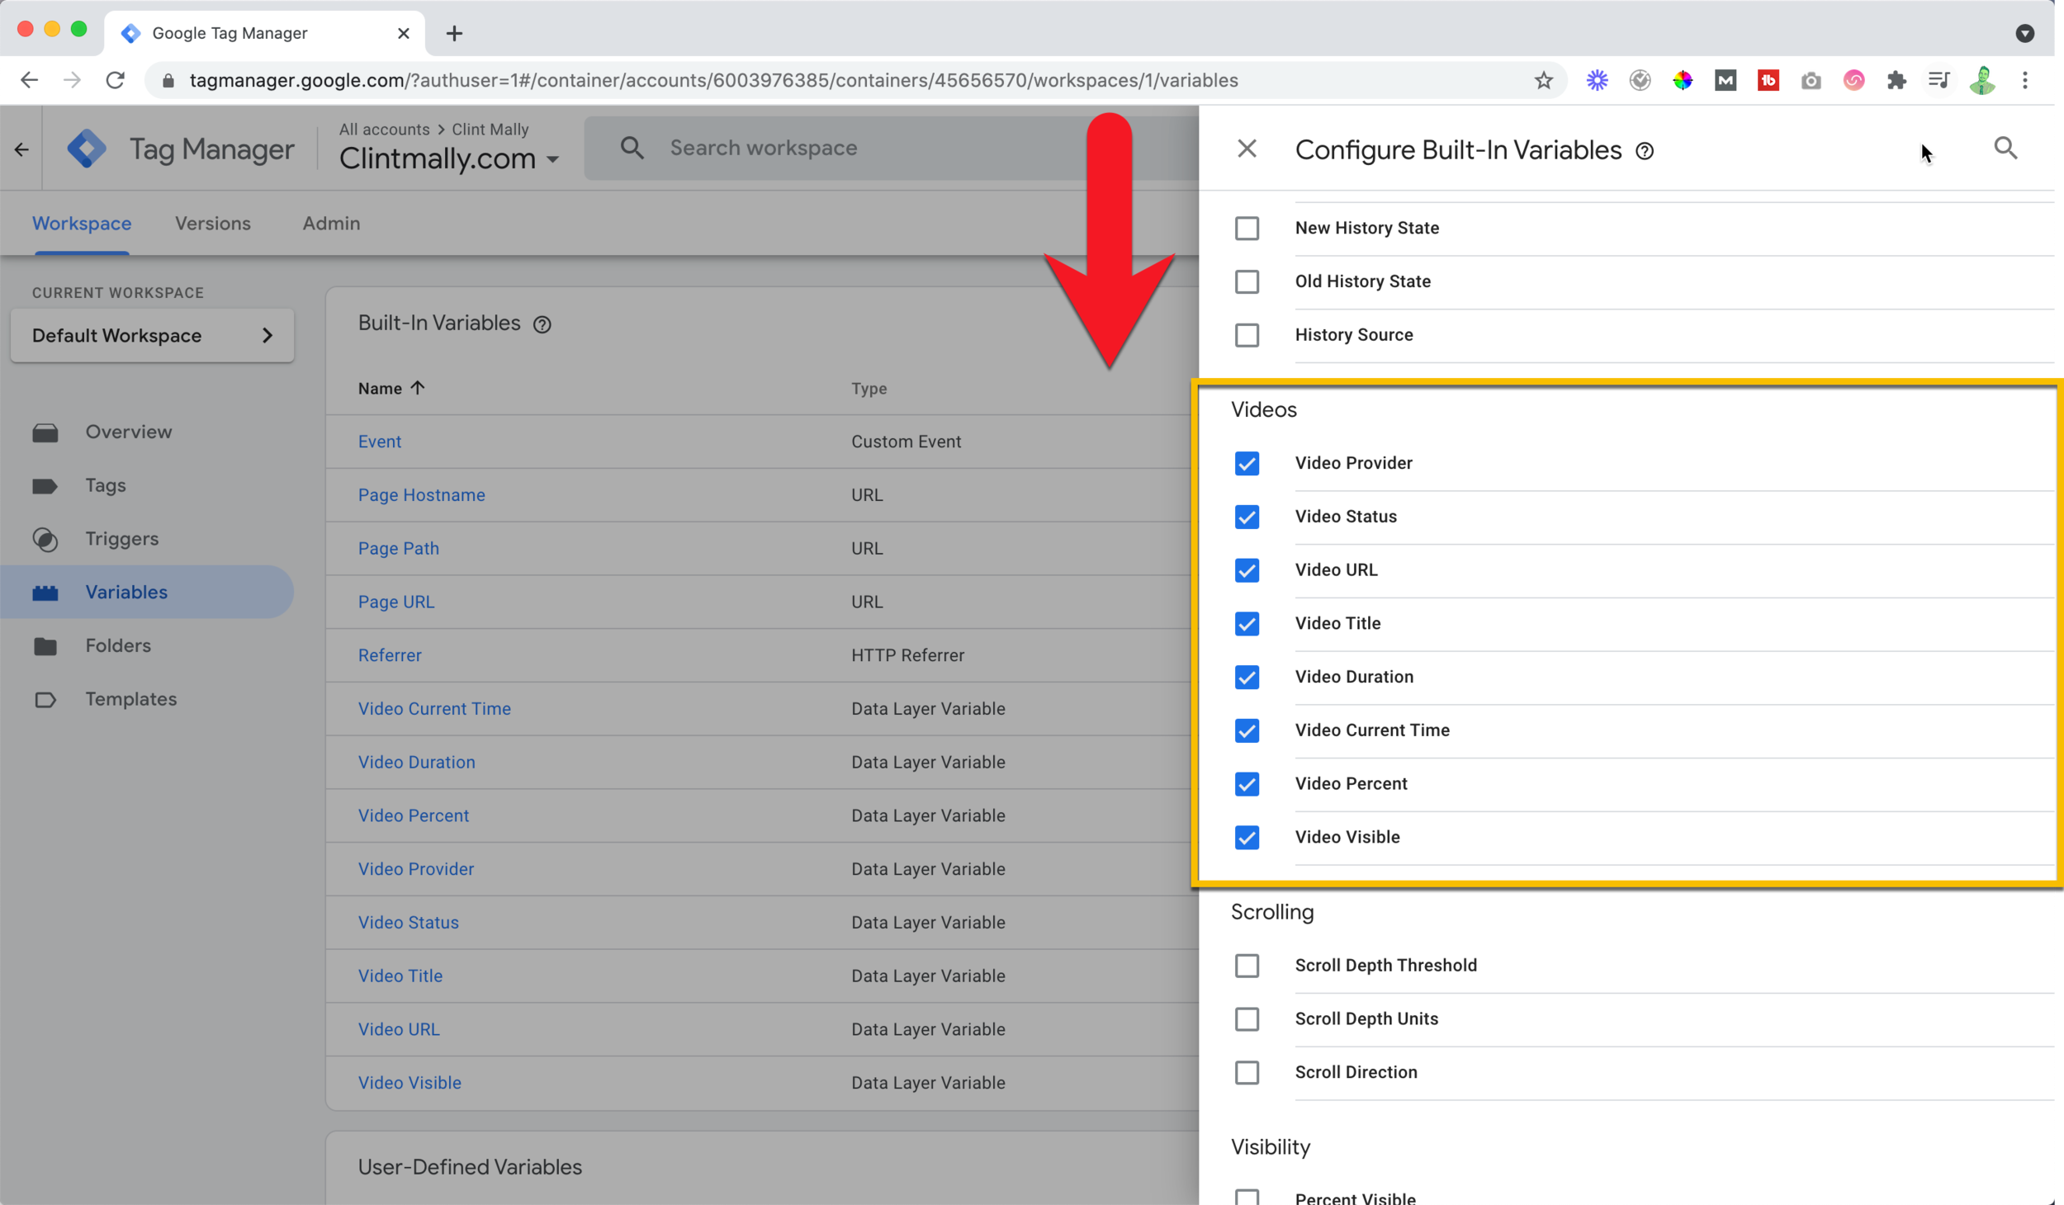Enable the Scroll Depth Units checkbox
This screenshot has height=1205, width=2064.
click(x=1247, y=1018)
